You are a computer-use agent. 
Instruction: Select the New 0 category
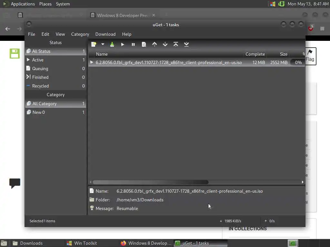point(55,112)
